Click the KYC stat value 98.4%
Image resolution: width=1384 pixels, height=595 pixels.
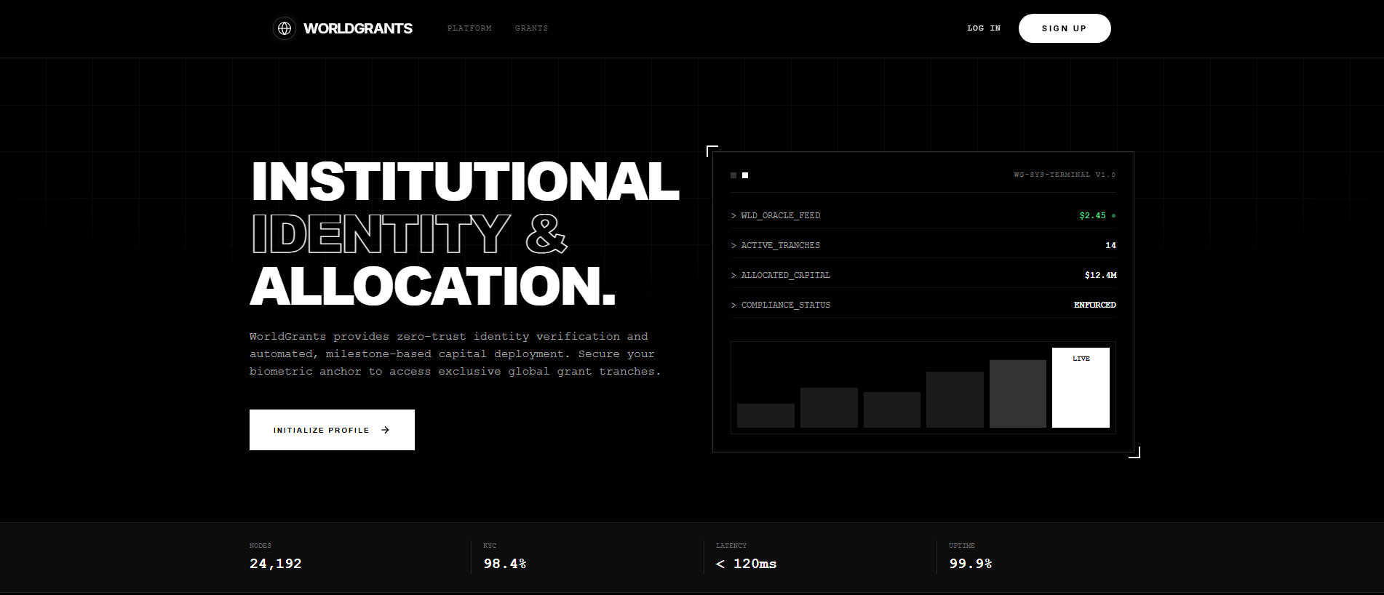tap(505, 564)
